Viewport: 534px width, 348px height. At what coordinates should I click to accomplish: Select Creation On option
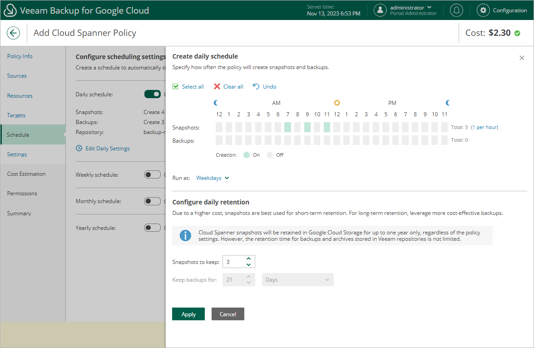247,155
